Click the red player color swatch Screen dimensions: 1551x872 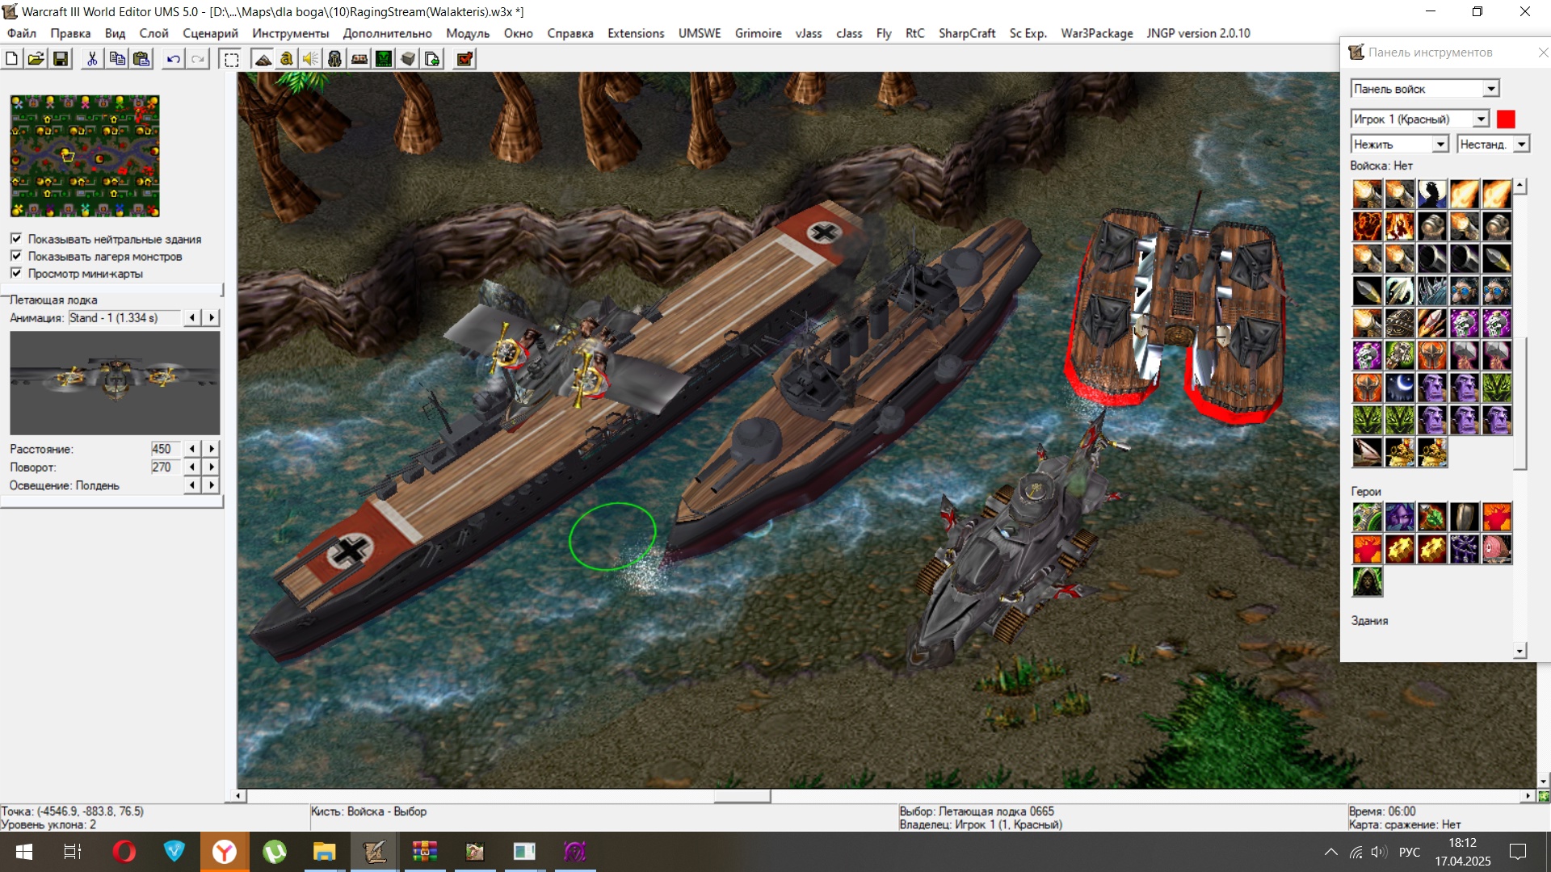1506,119
